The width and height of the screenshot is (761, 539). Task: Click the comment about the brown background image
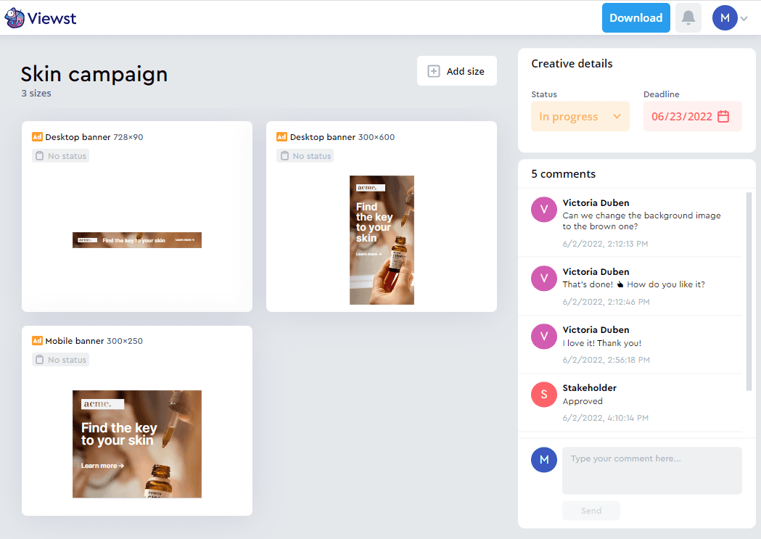pyautogui.click(x=641, y=221)
